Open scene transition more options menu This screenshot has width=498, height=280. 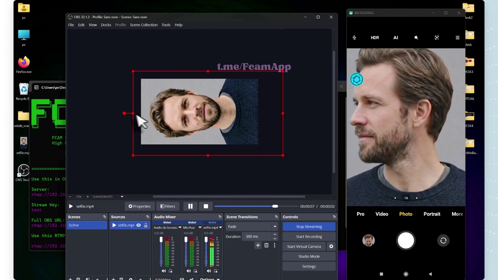(274, 245)
